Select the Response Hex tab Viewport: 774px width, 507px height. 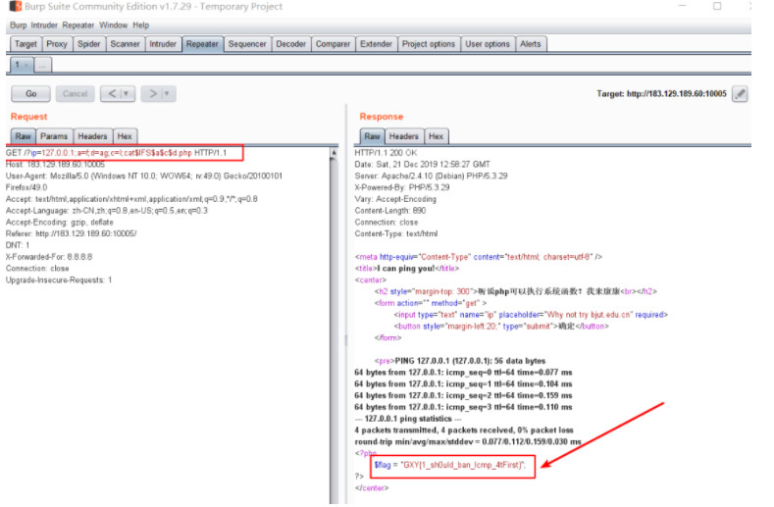point(436,136)
